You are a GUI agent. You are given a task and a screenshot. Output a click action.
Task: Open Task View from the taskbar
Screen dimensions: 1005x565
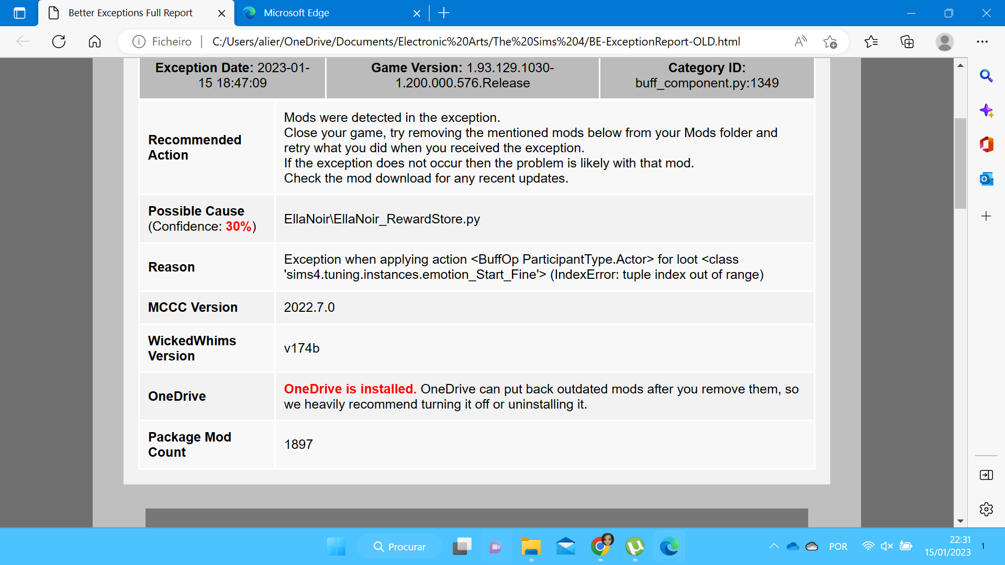point(462,547)
